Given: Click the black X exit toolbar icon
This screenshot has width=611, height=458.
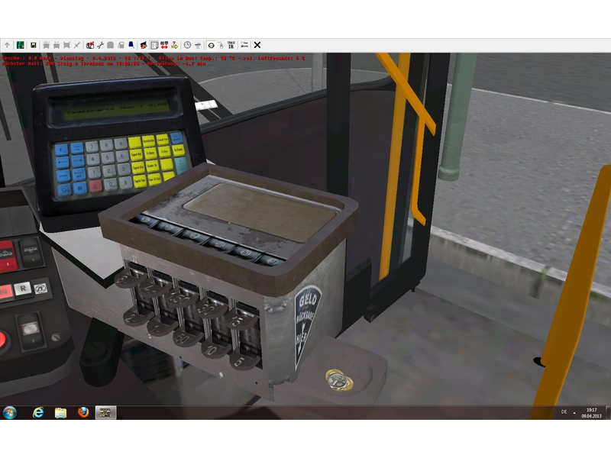Looking at the screenshot, I should pos(257,45).
